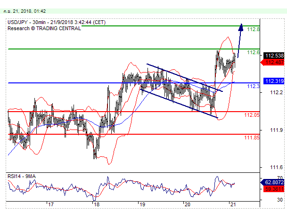Click the 112.6 green resistance label
The width and height of the screenshot is (287, 211).
tap(253, 53)
